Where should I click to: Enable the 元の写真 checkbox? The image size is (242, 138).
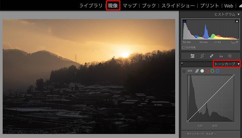(183, 47)
